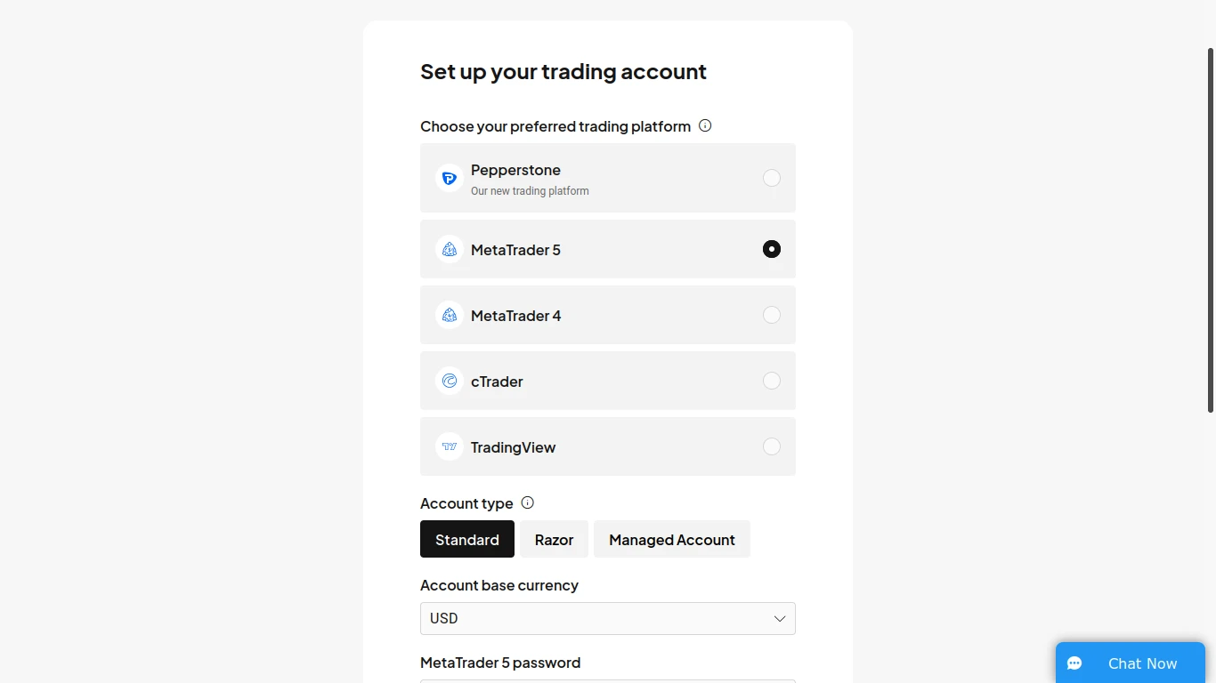The image size is (1216, 683).
Task: Open the Chat Now support widget
Action: coord(1131,663)
